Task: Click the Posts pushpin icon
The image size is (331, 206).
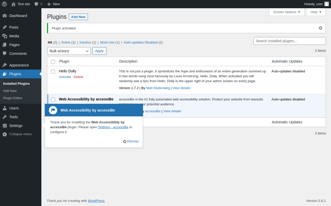Action: coord(5,27)
